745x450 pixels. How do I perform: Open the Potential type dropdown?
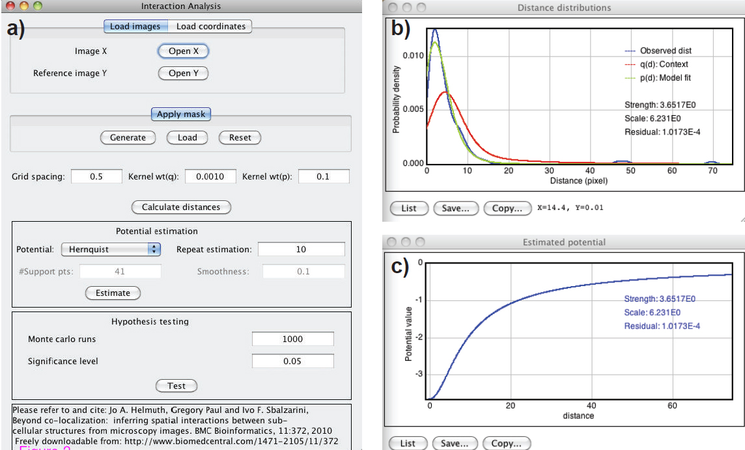[x=111, y=249]
